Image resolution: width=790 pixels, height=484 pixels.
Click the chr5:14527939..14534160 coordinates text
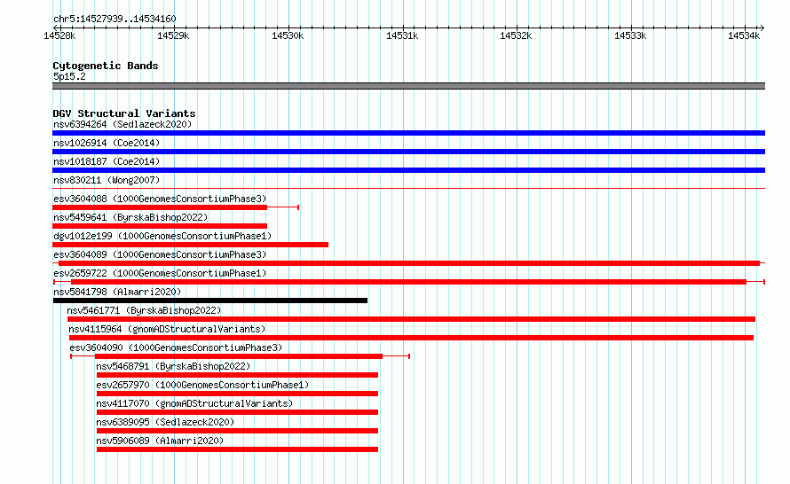115,20
